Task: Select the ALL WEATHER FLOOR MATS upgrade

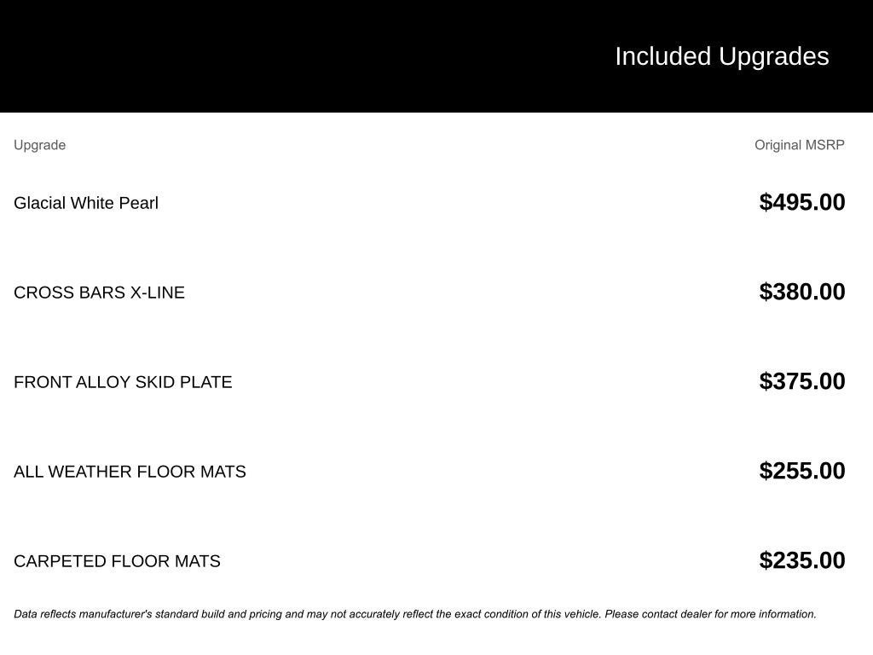Action: pyautogui.click(x=130, y=472)
